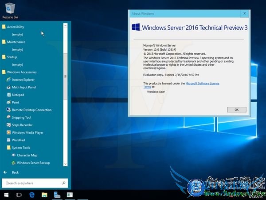This screenshot has width=266, height=200.
Task: Click the Start menu scrollbar down arrow
Action: pos(65,164)
